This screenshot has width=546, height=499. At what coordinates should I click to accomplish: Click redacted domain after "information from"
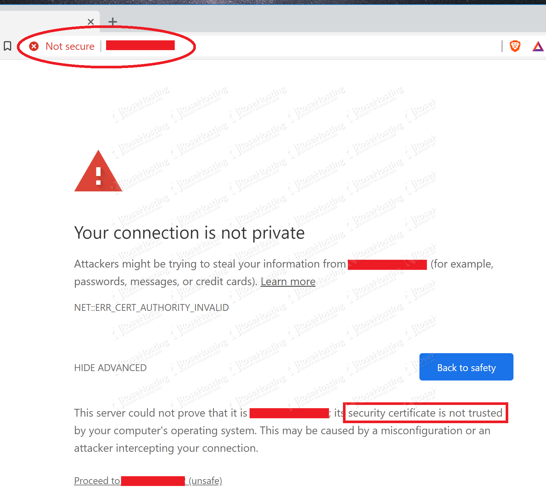[x=387, y=265]
